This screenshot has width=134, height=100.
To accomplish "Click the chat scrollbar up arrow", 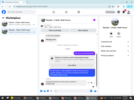I will pos(96,34).
